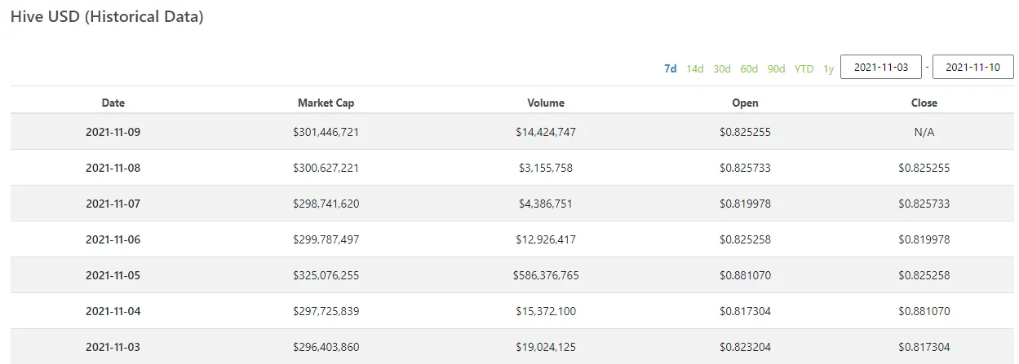This screenshot has height=364, width=1019.
Task: Click market cap $296,403,860
Action: click(x=326, y=347)
